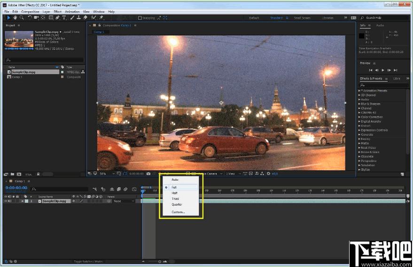Toggle region of interest button in viewer
Screen dimensions: 413x267
coord(188,174)
